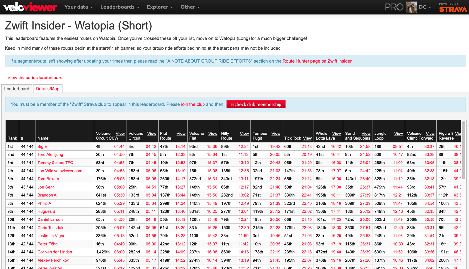Viewport: 469px width, 269px height.
Task: Follow the join the club link
Action: point(193,104)
